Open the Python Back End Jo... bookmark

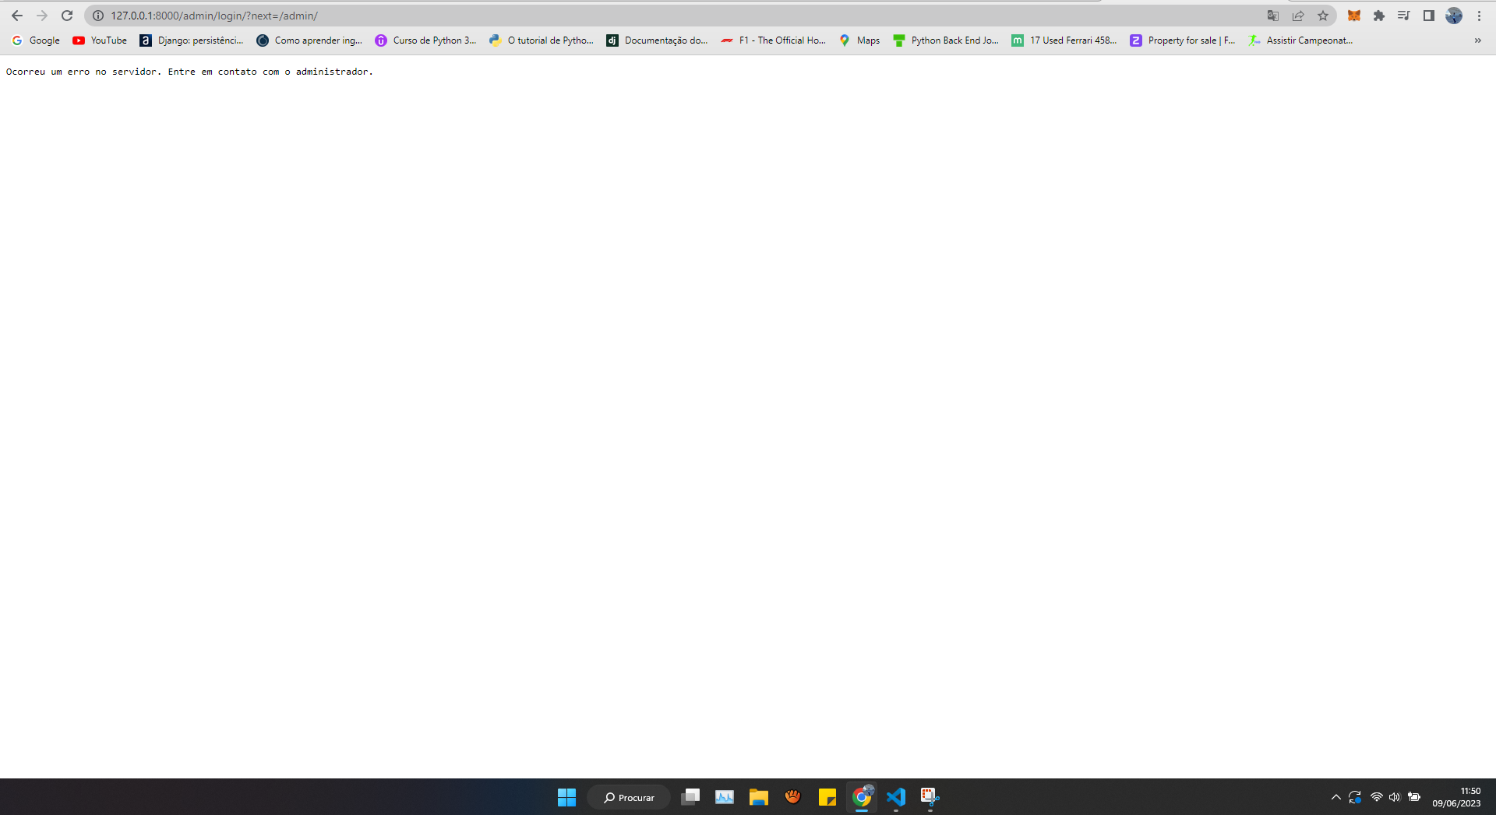point(946,40)
